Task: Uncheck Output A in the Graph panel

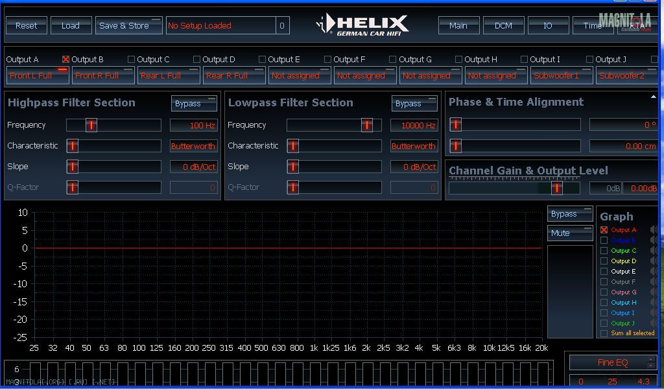Action: (604, 230)
